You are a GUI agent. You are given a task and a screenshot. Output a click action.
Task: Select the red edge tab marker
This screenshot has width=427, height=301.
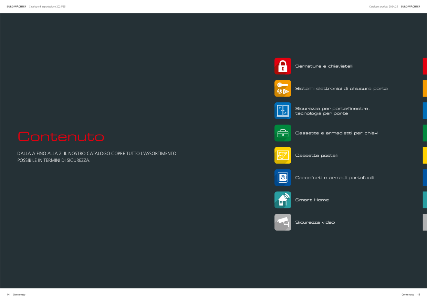click(425, 66)
